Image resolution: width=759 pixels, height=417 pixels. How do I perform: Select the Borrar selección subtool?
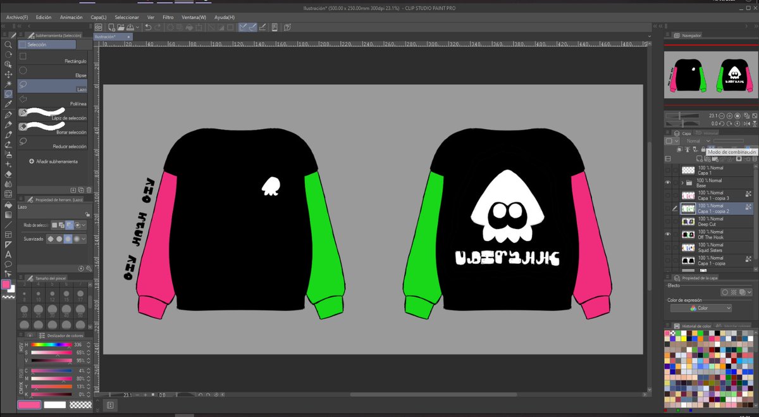(52, 128)
